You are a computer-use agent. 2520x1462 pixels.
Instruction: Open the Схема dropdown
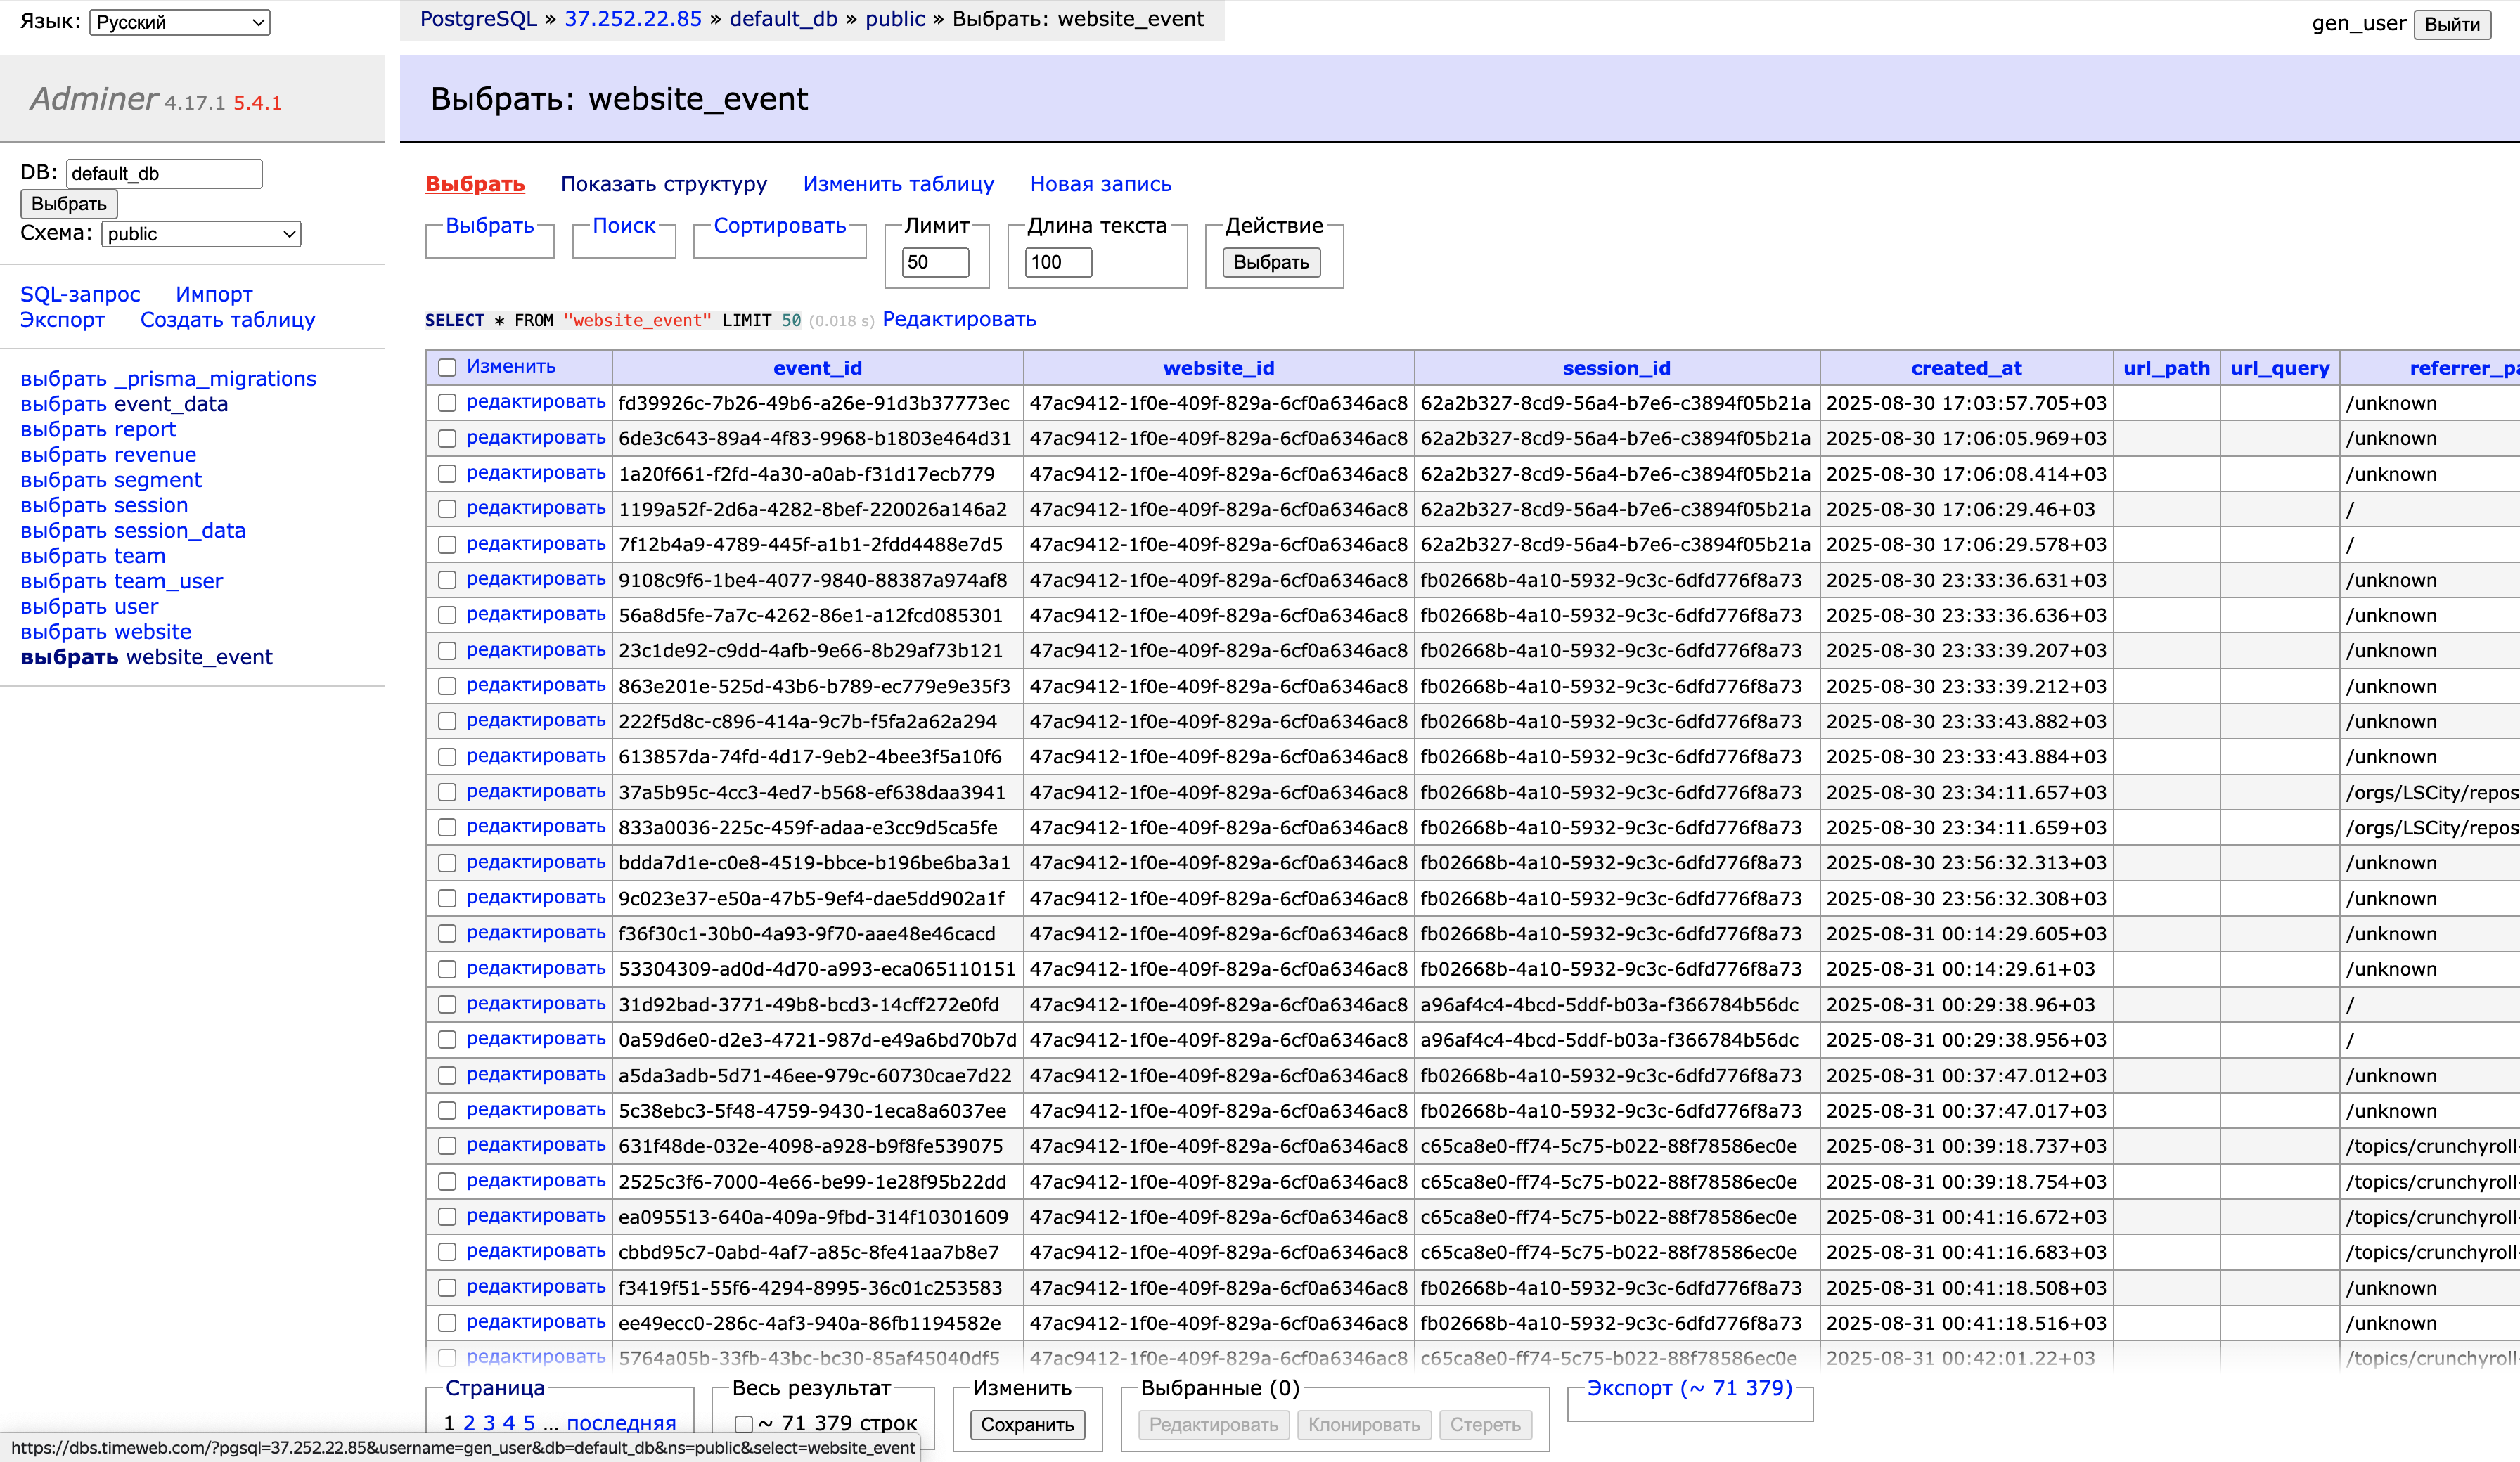(200, 234)
